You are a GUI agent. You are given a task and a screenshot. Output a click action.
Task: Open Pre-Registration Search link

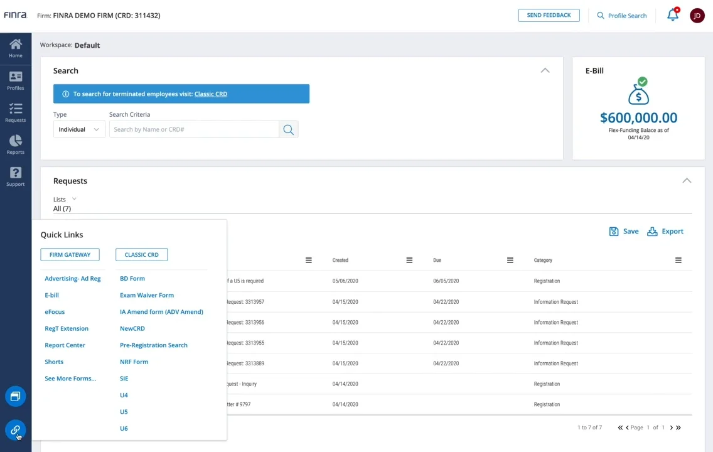(154, 345)
